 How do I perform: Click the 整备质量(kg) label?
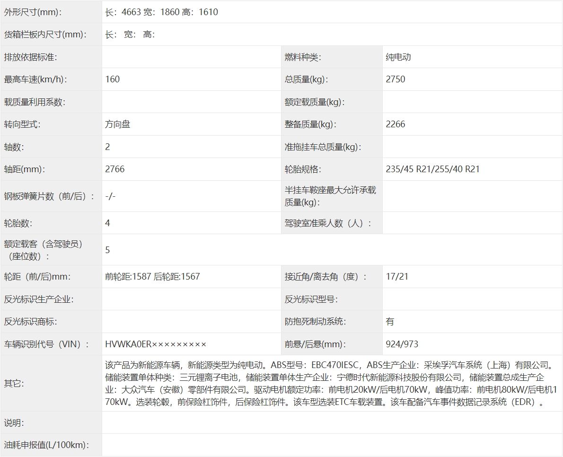click(310, 124)
